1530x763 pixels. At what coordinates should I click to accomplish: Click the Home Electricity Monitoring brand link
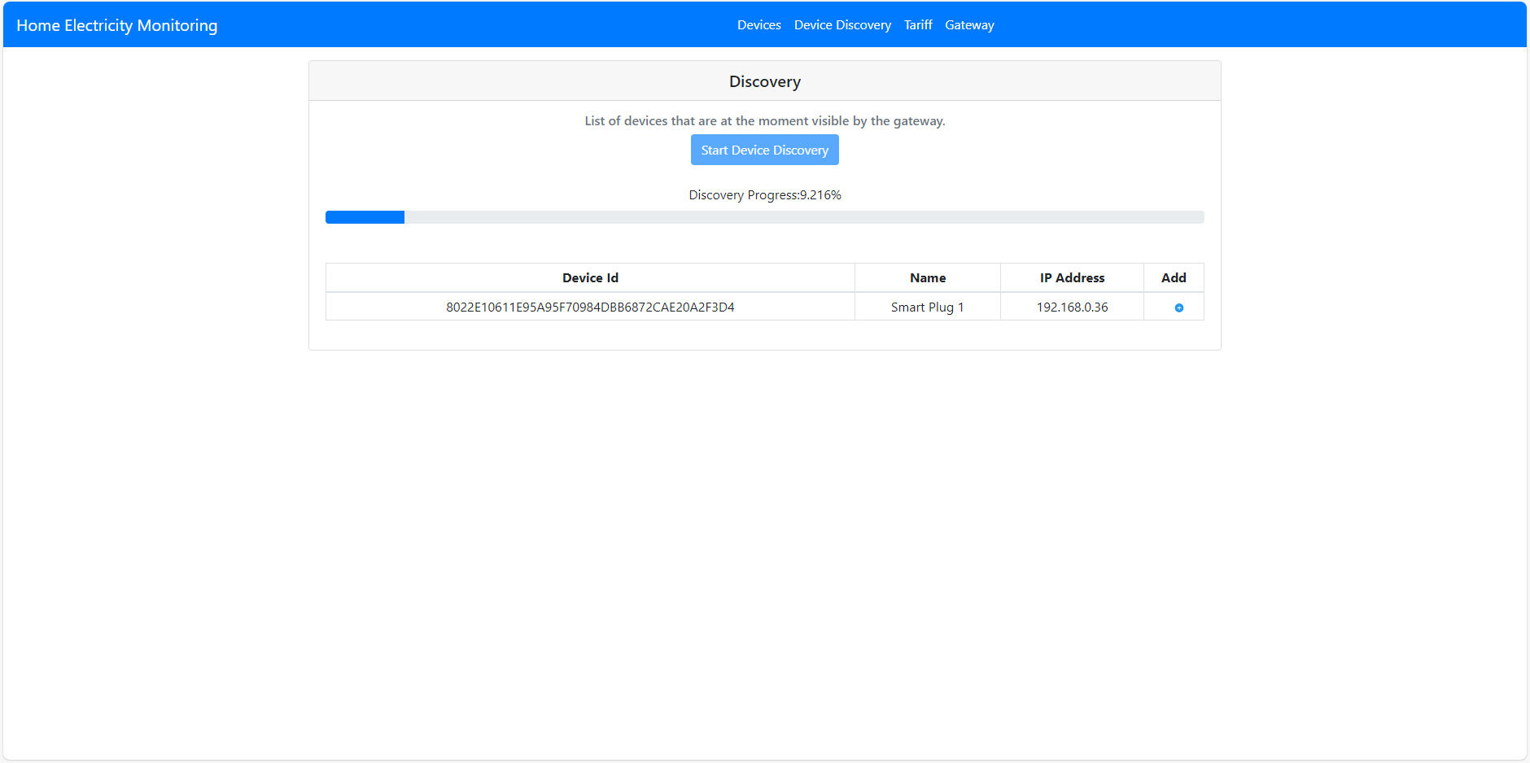[116, 24]
